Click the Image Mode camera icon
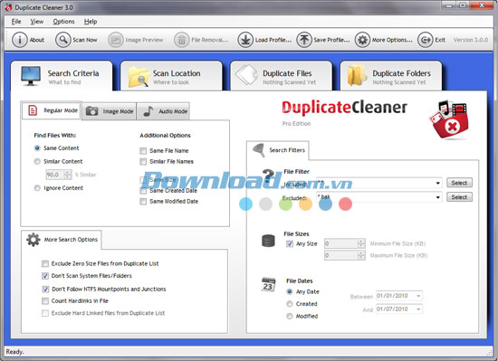This screenshot has height=361, width=498. pyautogui.click(x=92, y=111)
